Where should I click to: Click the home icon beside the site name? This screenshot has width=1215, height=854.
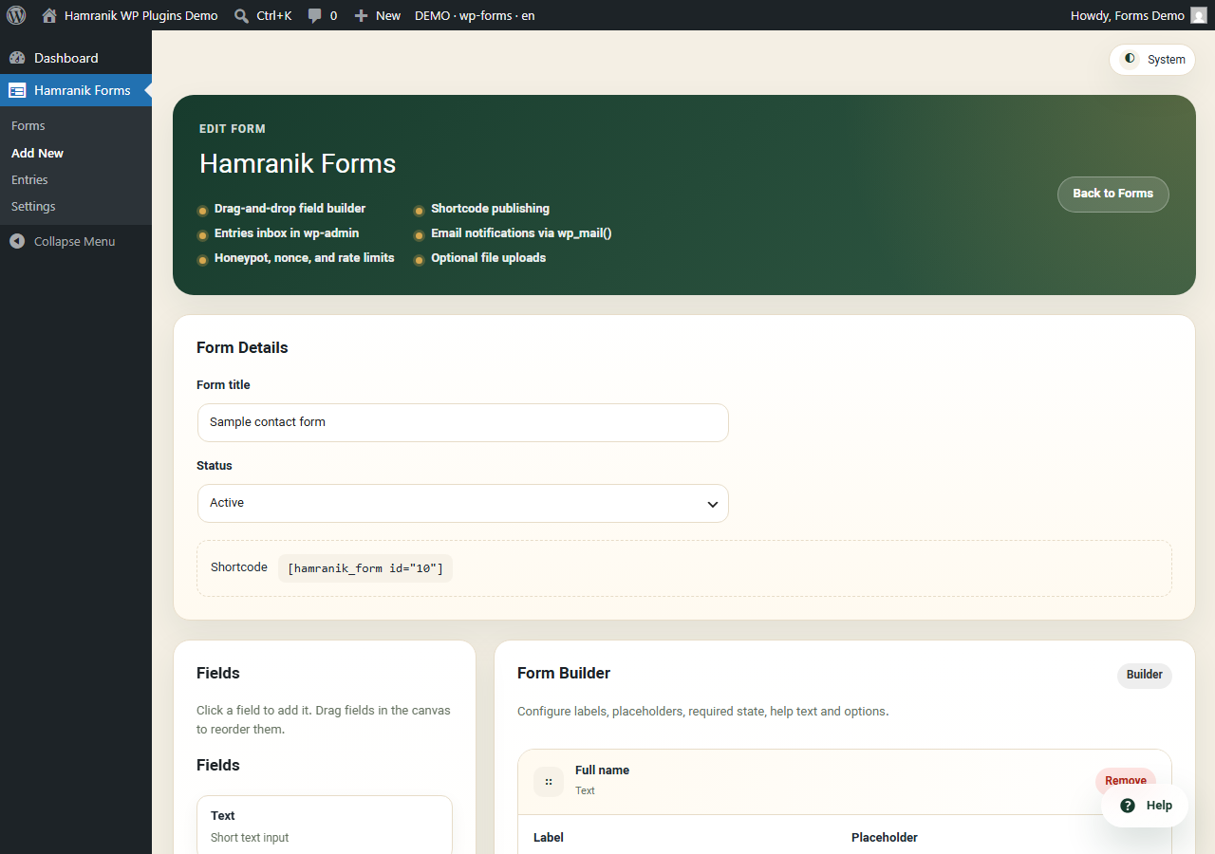tap(49, 15)
